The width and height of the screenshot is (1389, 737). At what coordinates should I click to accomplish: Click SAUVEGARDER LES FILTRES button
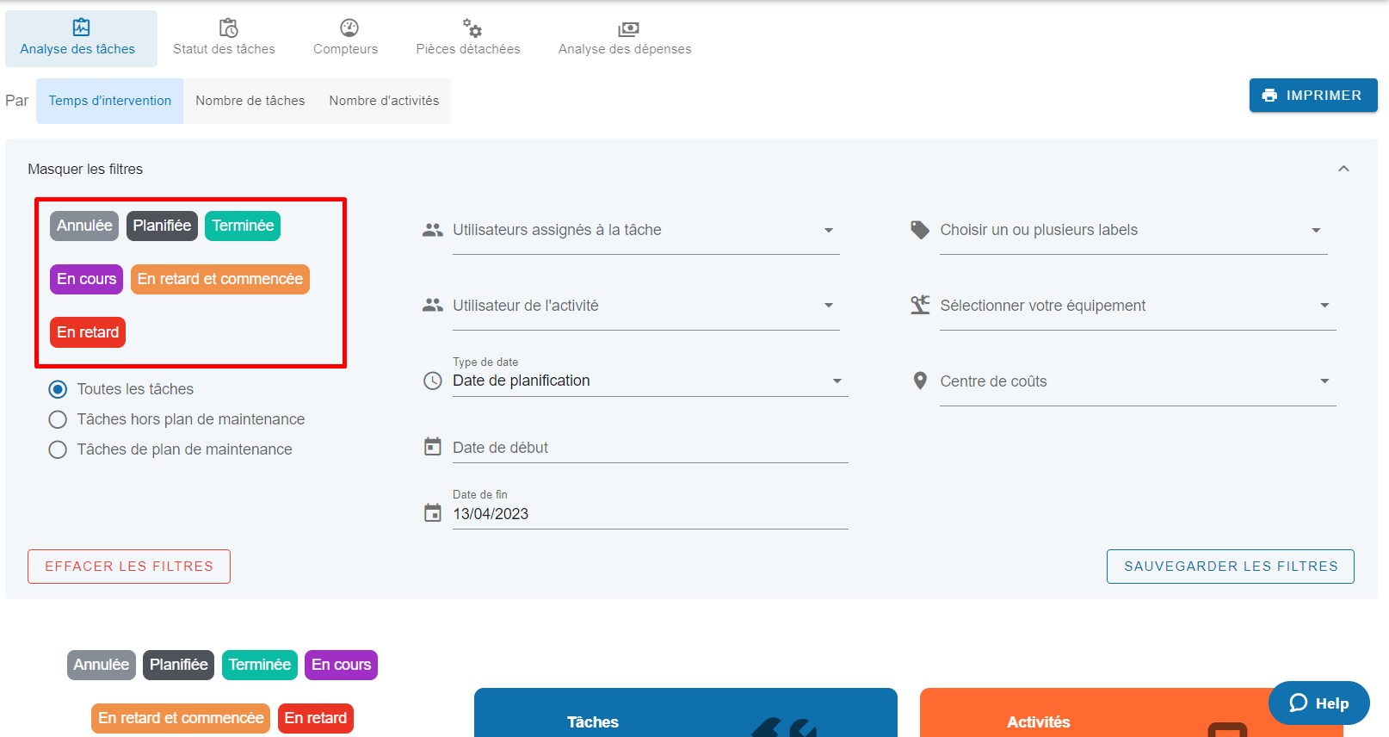point(1231,567)
